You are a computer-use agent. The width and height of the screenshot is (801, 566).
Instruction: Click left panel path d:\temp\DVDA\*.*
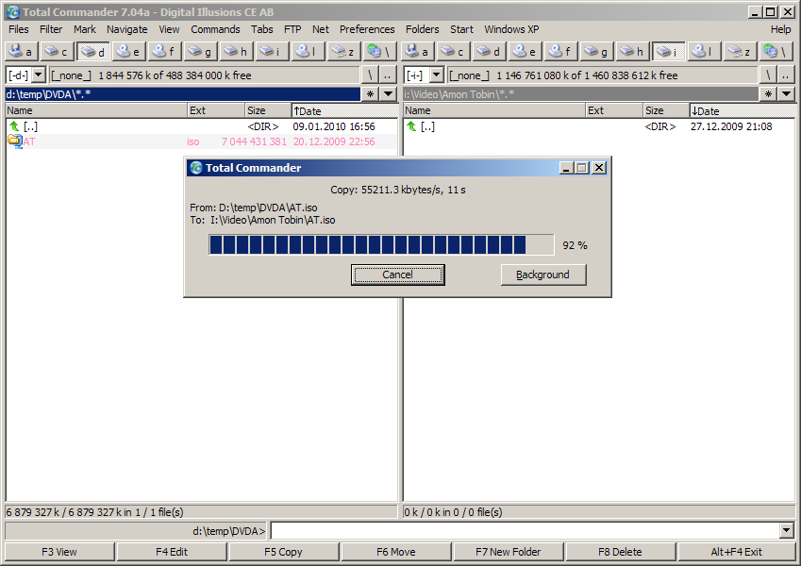point(183,94)
